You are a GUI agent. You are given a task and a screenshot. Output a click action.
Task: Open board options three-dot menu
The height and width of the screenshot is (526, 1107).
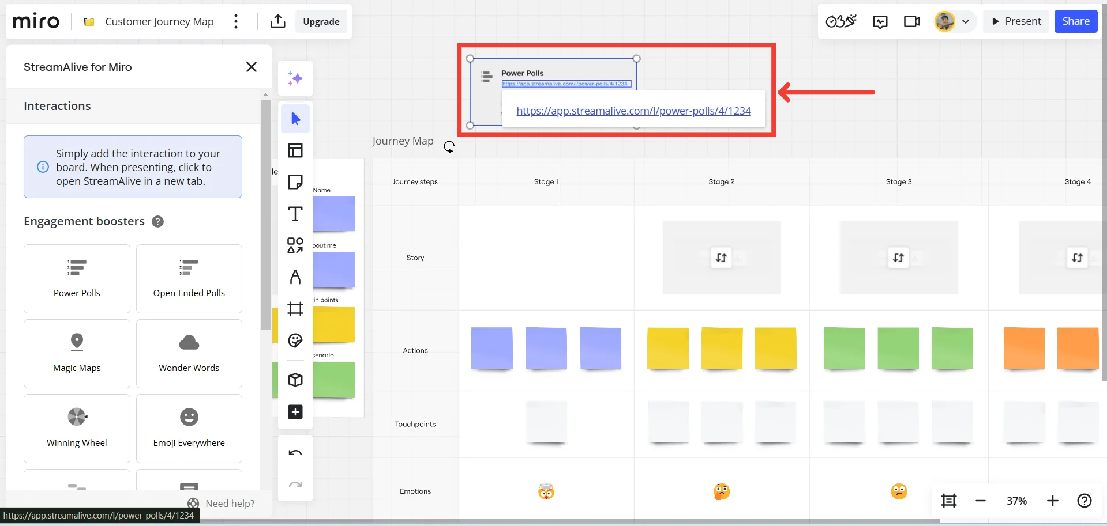[235, 21]
